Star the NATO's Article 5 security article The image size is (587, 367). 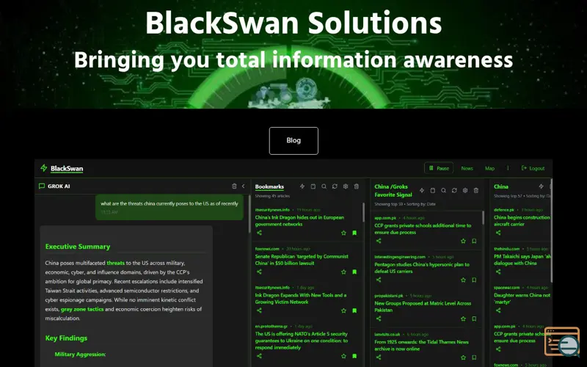point(343,356)
